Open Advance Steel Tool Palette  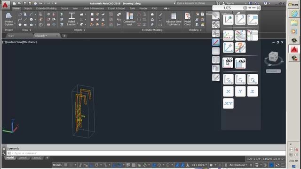coord(174,19)
